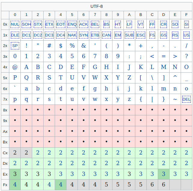Click the 0x row header

[x=5, y=24]
